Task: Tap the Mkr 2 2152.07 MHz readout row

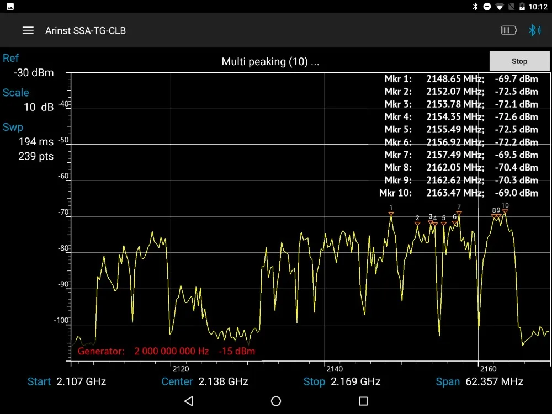Action: 461,92
